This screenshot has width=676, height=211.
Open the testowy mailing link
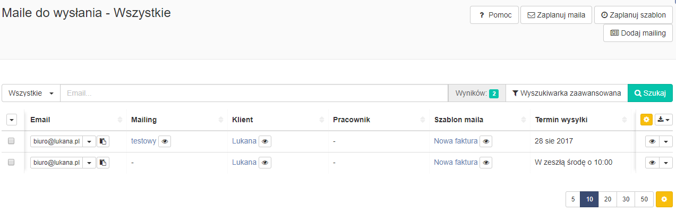point(144,141)
